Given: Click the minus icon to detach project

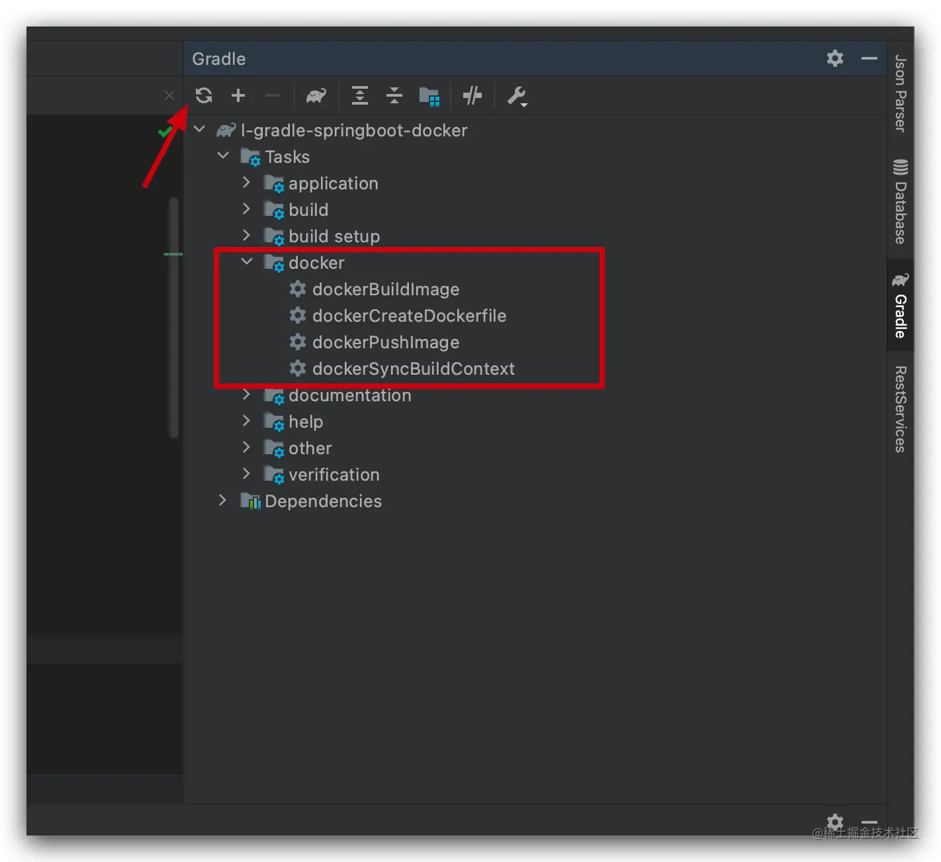Looking at the screenshot, I should 273,95.
